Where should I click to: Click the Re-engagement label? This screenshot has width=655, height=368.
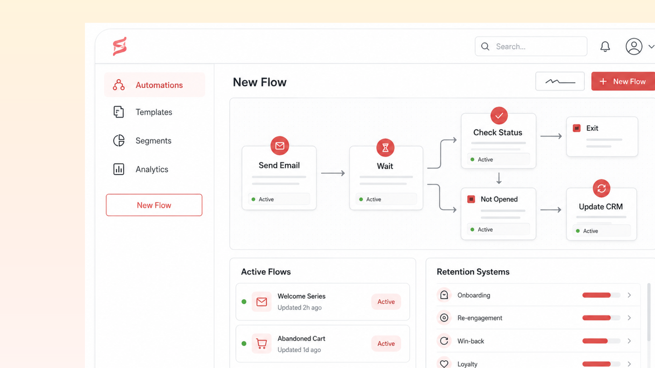click(480, 318)
